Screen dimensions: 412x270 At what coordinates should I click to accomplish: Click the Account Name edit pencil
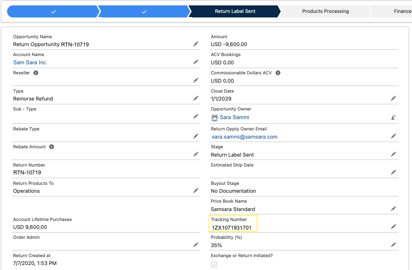pyautogui.click(x=196, y=62)
